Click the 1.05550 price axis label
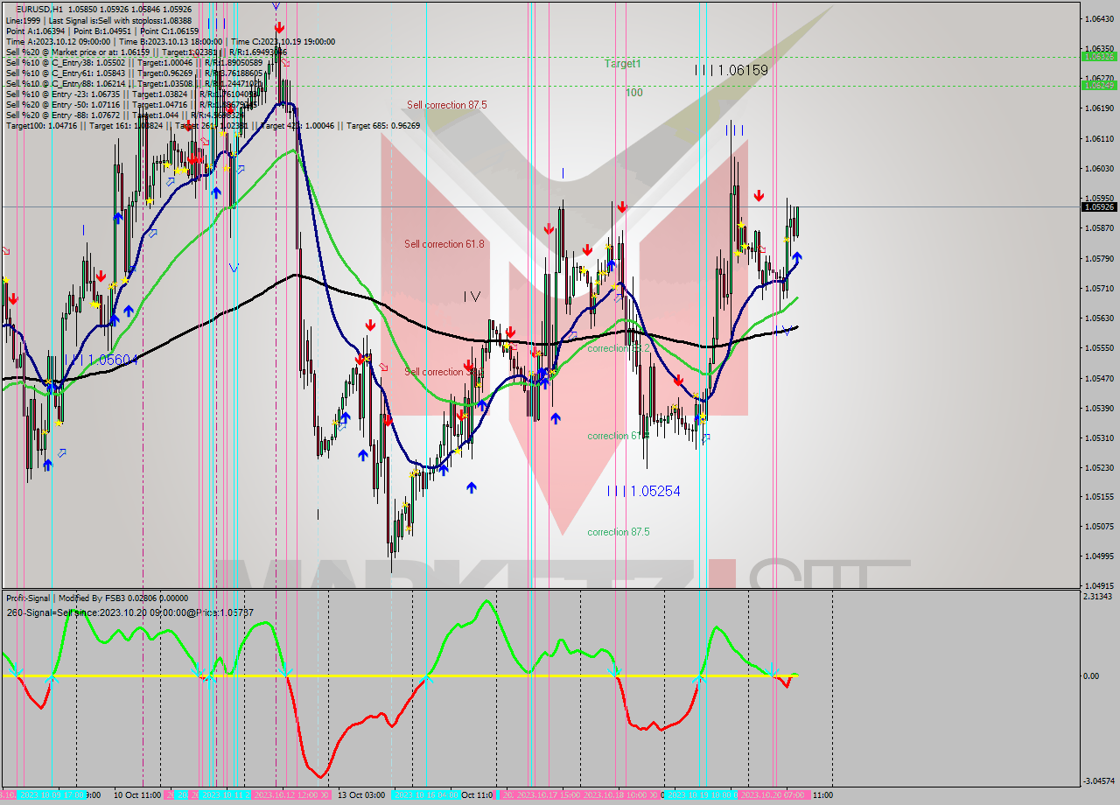1120x805 pixels. 1099,347
